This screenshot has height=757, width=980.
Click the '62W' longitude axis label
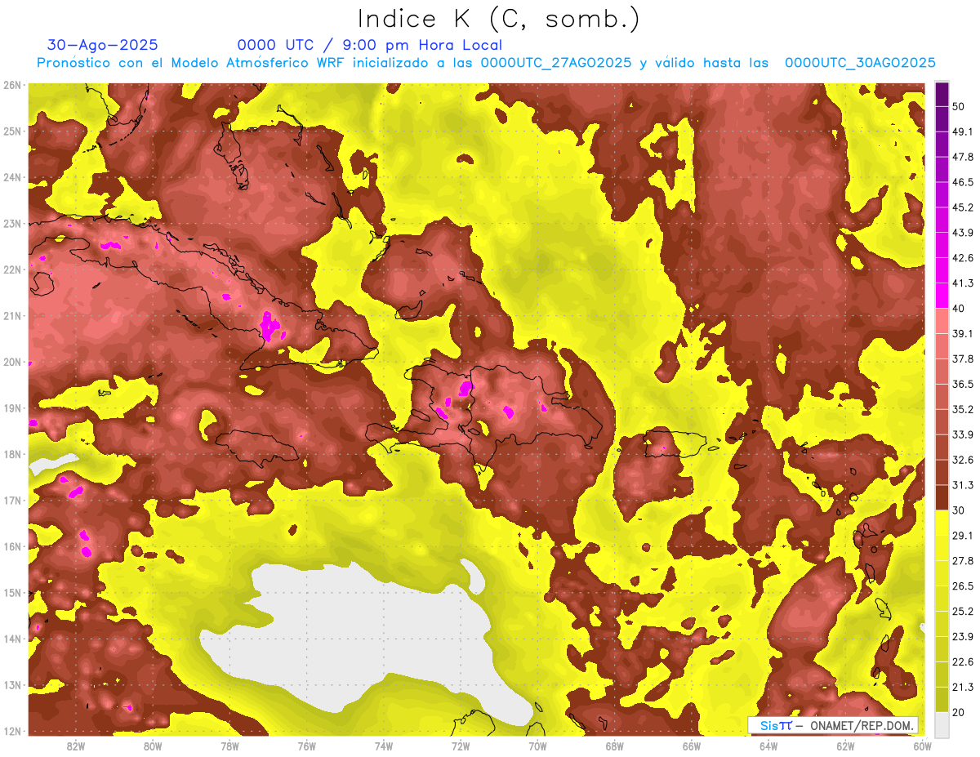click(x=844, y=746)
